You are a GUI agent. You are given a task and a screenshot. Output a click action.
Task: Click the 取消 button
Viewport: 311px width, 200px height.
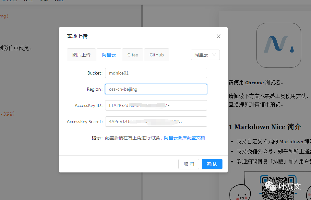coord(189,164)
